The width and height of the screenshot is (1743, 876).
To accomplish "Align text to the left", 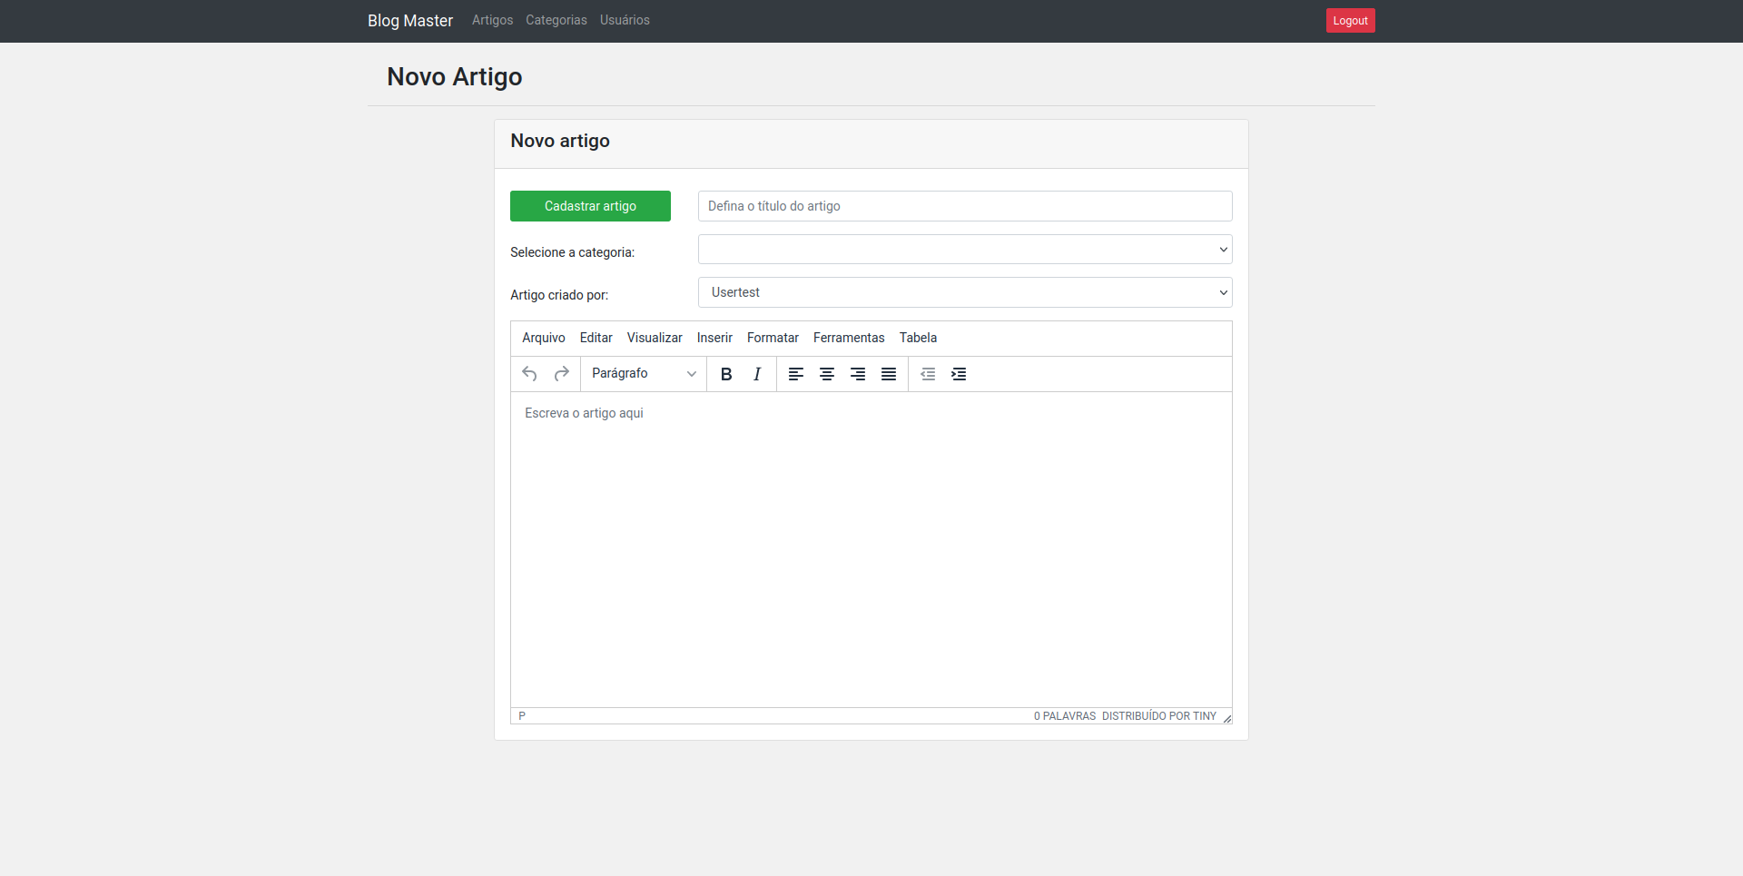I will (x=796, y=373).
